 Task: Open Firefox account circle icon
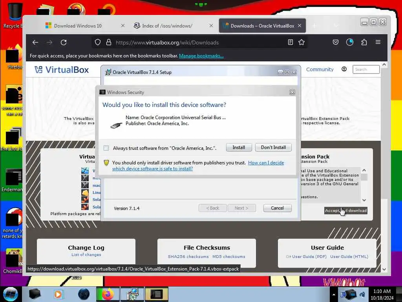point(350,42)
